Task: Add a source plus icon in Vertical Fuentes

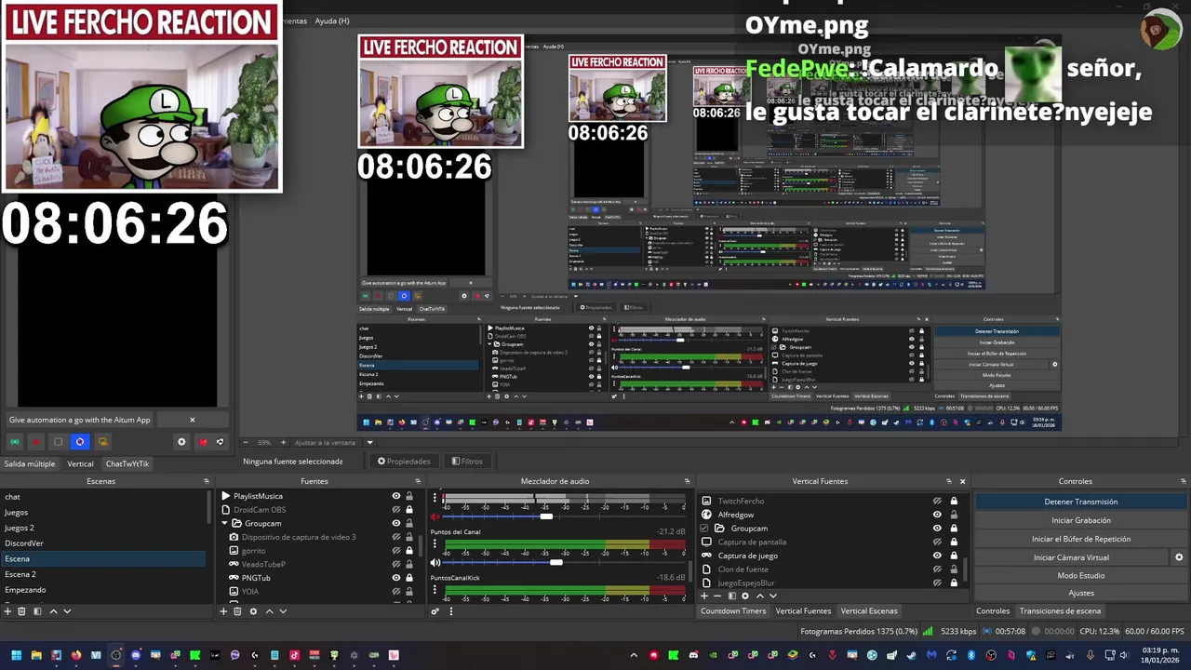Action: pyautogui.click(x=703, y=596)
